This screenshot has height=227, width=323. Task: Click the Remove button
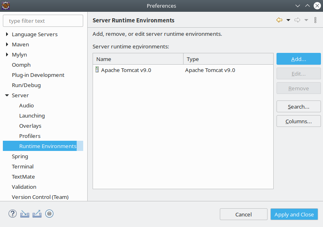pos(299,88)
